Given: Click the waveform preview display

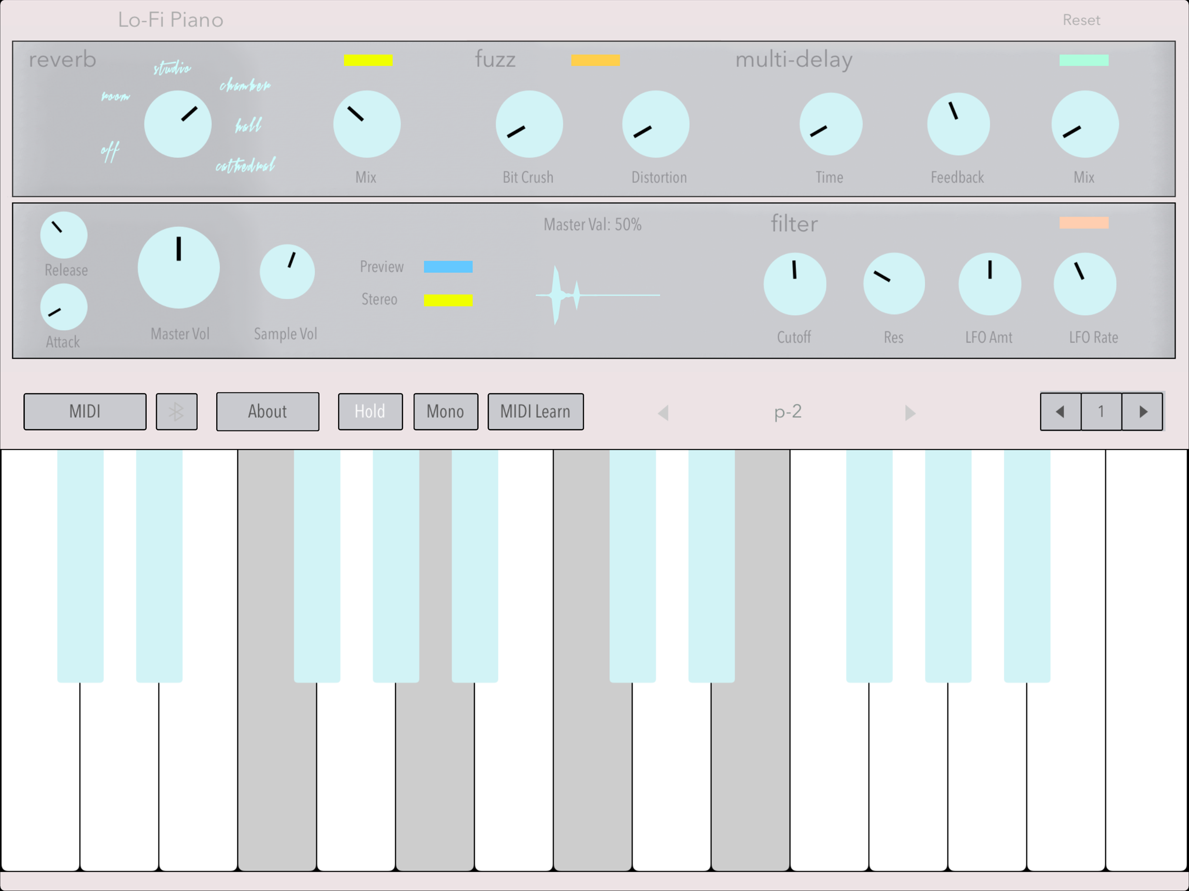Looking at the screenshot, I should click(x=598, y=295).
